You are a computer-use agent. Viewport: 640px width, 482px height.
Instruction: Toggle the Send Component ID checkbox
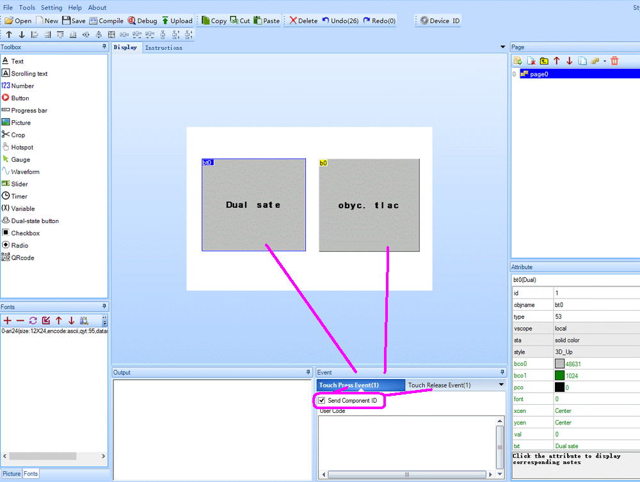322,400
